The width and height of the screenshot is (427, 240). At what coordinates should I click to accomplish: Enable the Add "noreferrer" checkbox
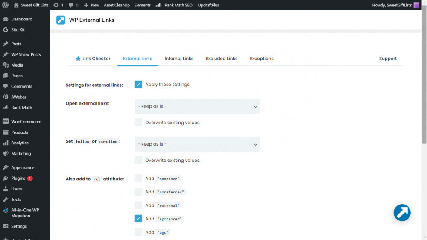click(x=138, y=192)
